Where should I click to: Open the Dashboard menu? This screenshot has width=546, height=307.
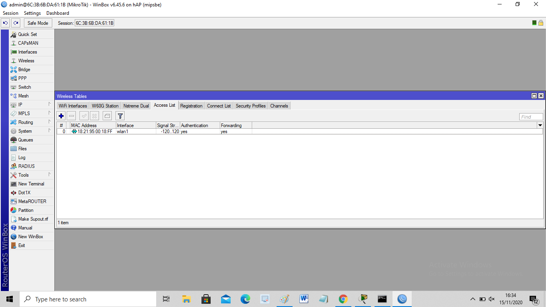[58, 13]
